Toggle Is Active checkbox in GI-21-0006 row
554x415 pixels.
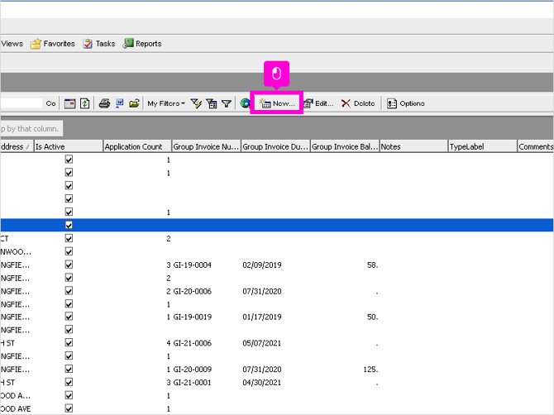(x=69, y=342)
